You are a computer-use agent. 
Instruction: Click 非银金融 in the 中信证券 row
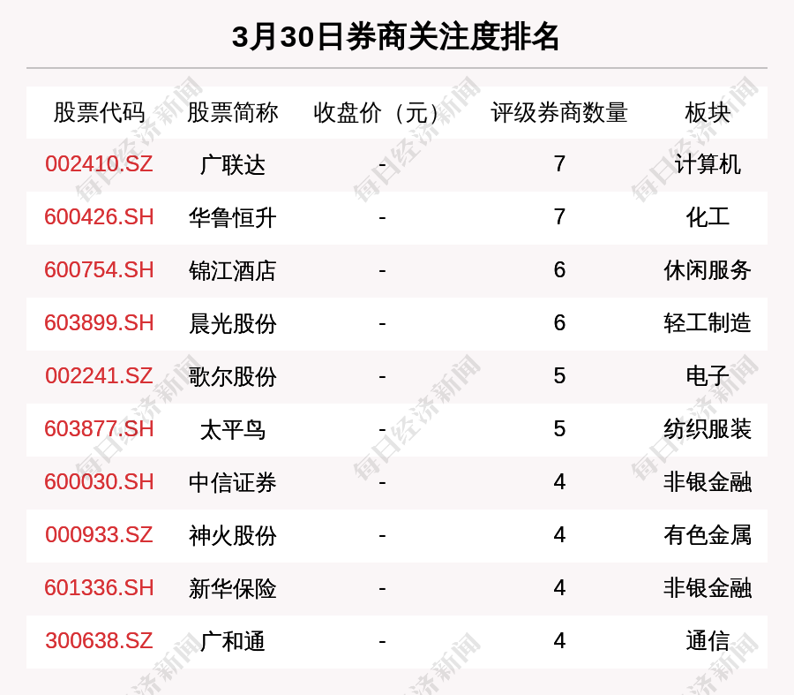pos(708,482)
